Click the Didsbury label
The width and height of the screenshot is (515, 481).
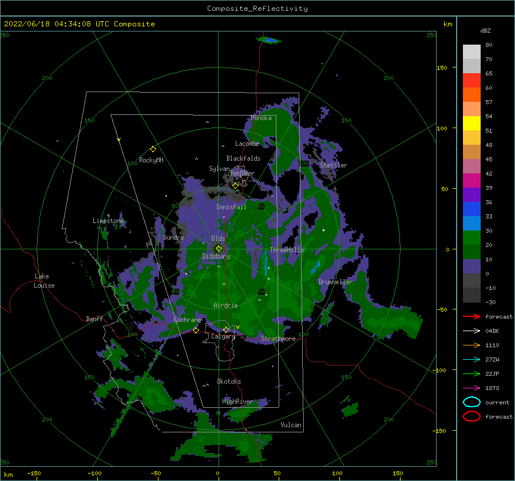pyautogui.click(x=216, y=256)
